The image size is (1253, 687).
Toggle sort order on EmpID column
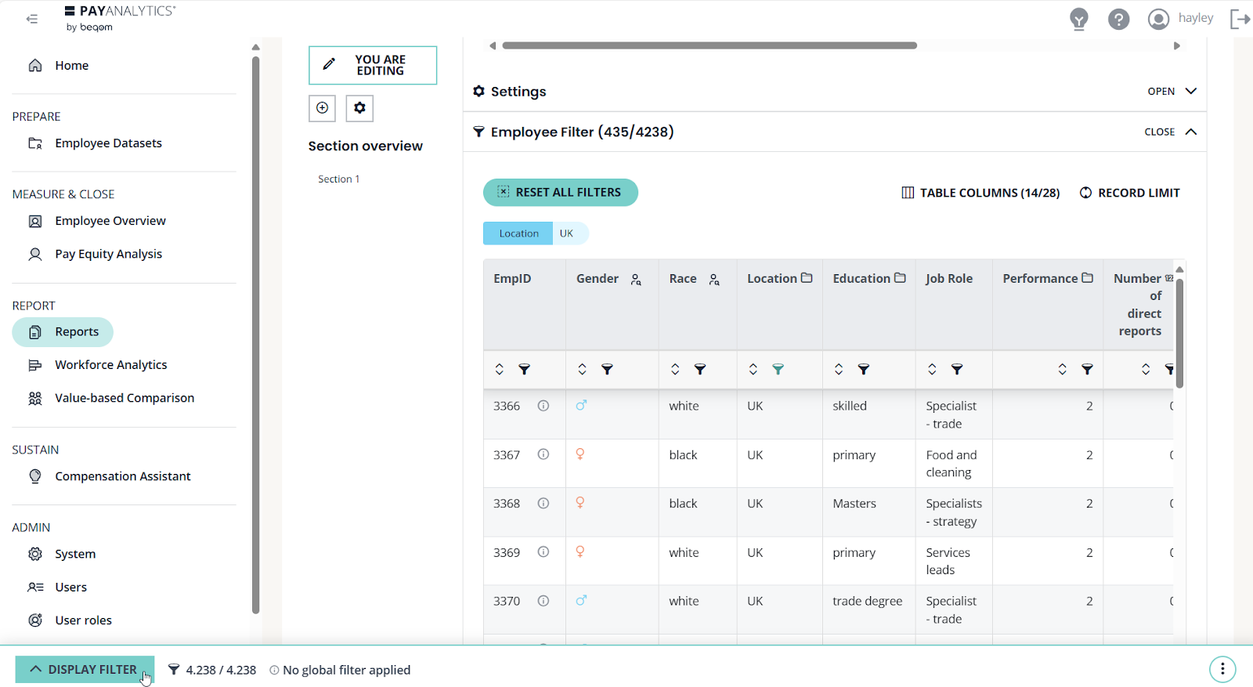(499, 369)
